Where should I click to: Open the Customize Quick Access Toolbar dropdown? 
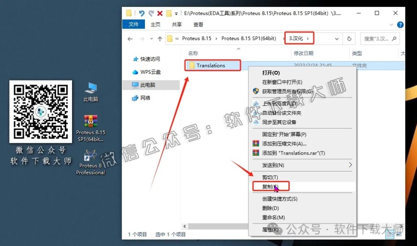point(176,13)
